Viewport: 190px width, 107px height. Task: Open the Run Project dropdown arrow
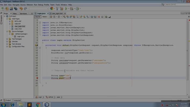[69, 9]
